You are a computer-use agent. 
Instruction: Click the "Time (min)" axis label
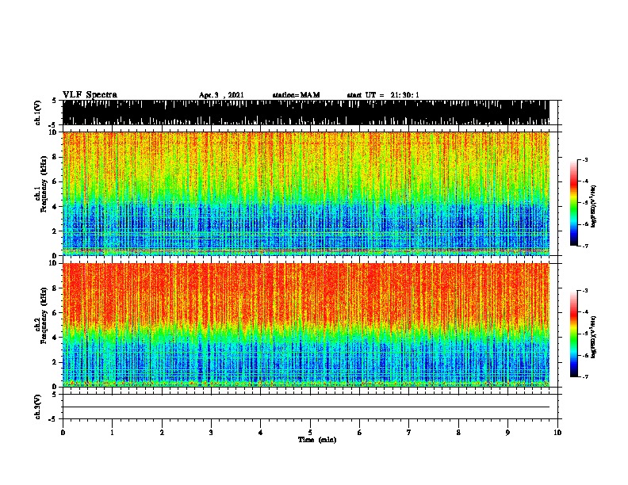[317, 440]
